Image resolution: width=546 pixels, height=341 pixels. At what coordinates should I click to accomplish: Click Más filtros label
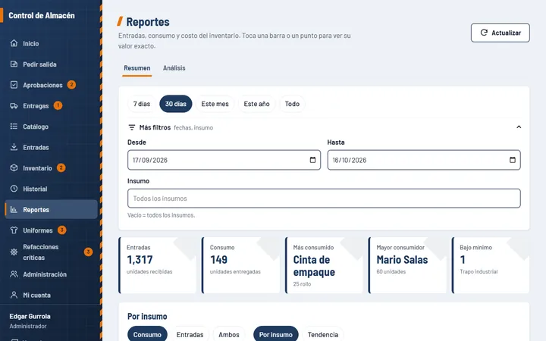155,127
